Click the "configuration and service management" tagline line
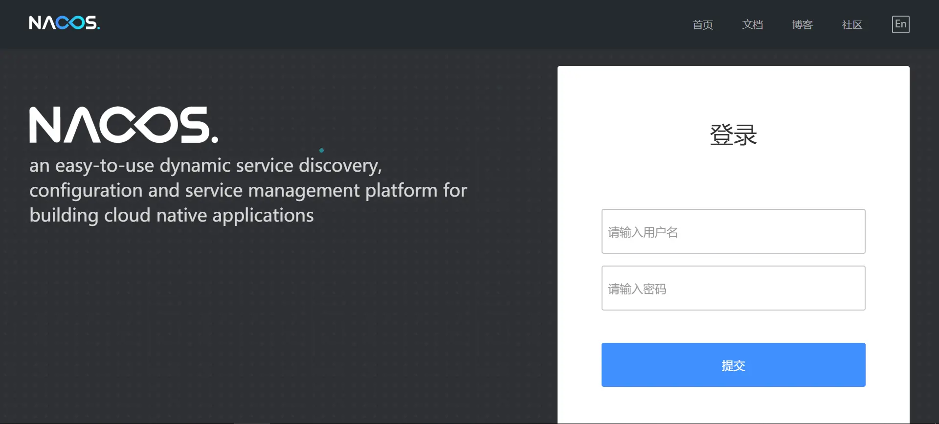 (248, 190)
